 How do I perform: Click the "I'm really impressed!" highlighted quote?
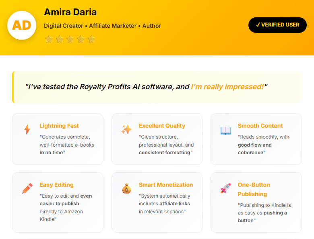tap(227, 87)
